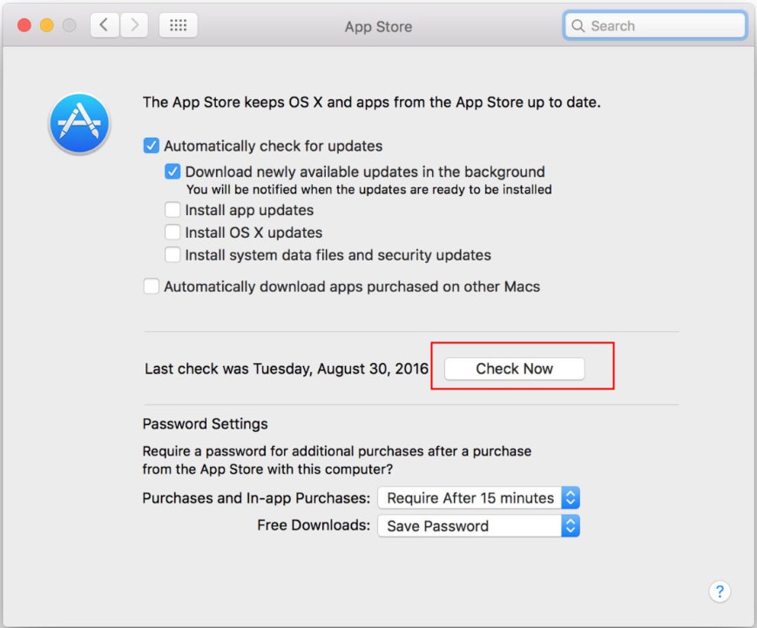Go forward with the right chevron button
The height and width of the screenshot is (628, 757).
click(134, 25)
